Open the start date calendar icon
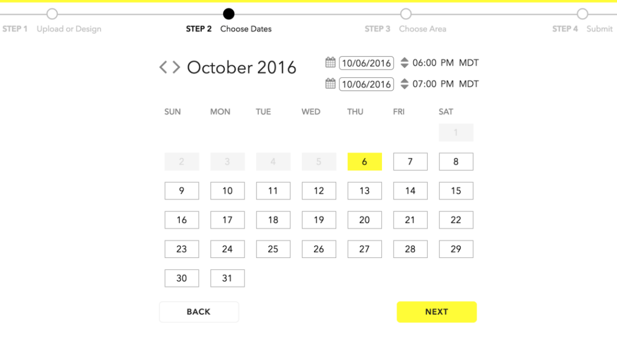This screenshot has width=617, height=337. click(330, 62)
